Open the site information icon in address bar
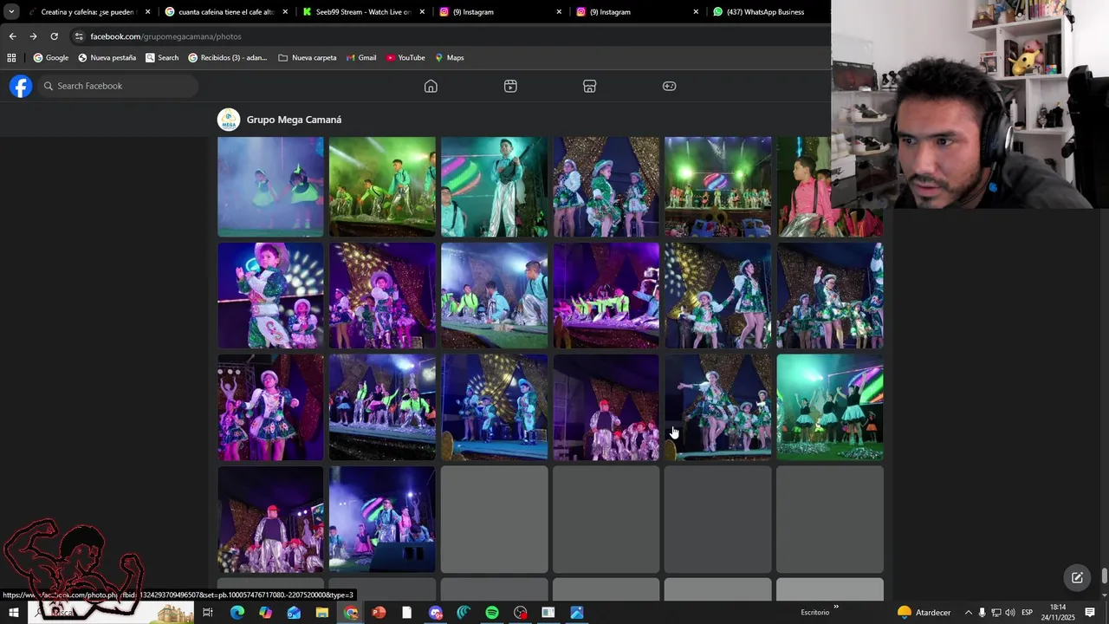 tap(79, 36)
